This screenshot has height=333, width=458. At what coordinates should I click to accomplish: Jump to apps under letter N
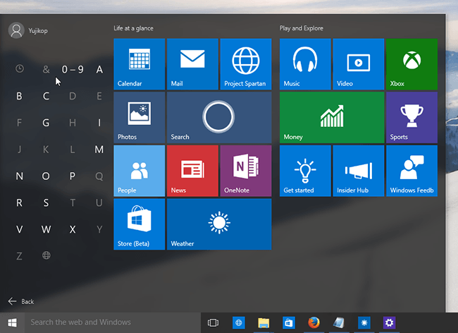click(x=19, y=176)
